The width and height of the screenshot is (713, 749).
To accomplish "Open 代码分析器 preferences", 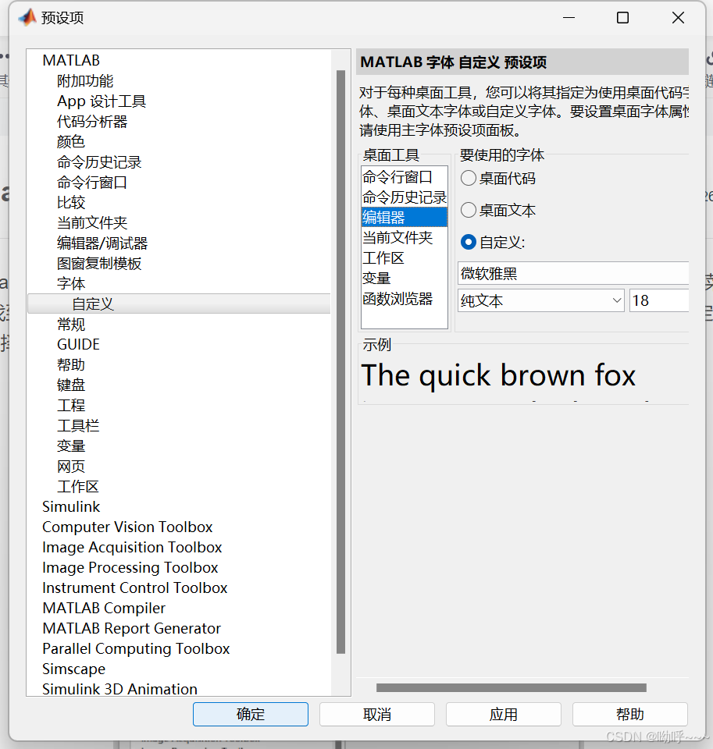I will (x=92, y=122).
